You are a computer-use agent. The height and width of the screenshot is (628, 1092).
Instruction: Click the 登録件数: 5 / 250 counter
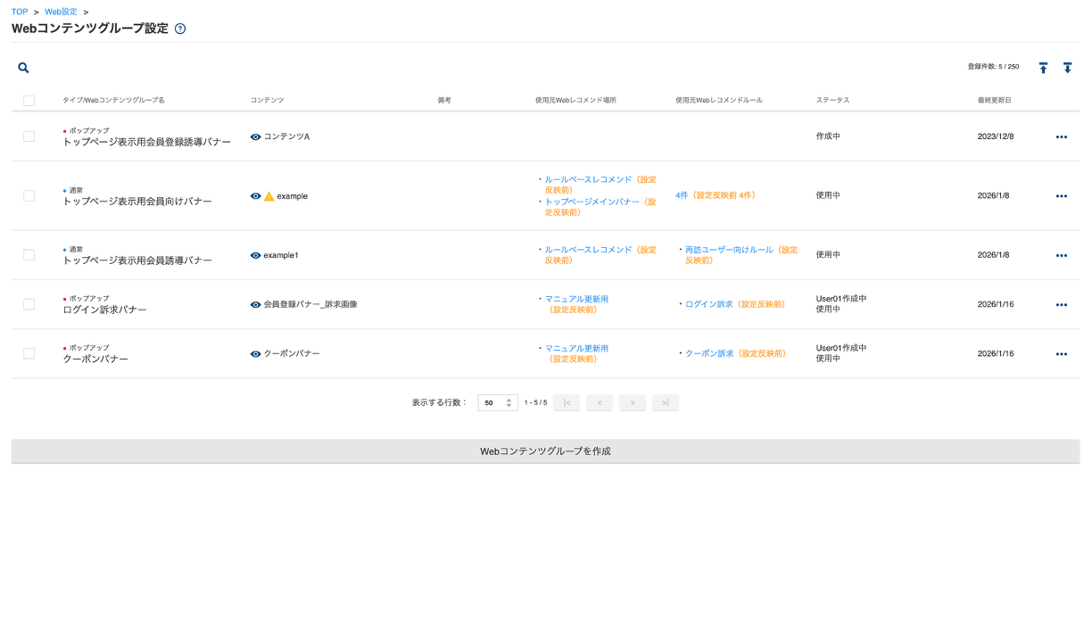[x=993, y=67]
